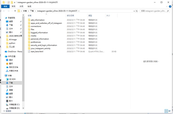
Task: Go up one folder level arrow
Action: tap(15, 11)
